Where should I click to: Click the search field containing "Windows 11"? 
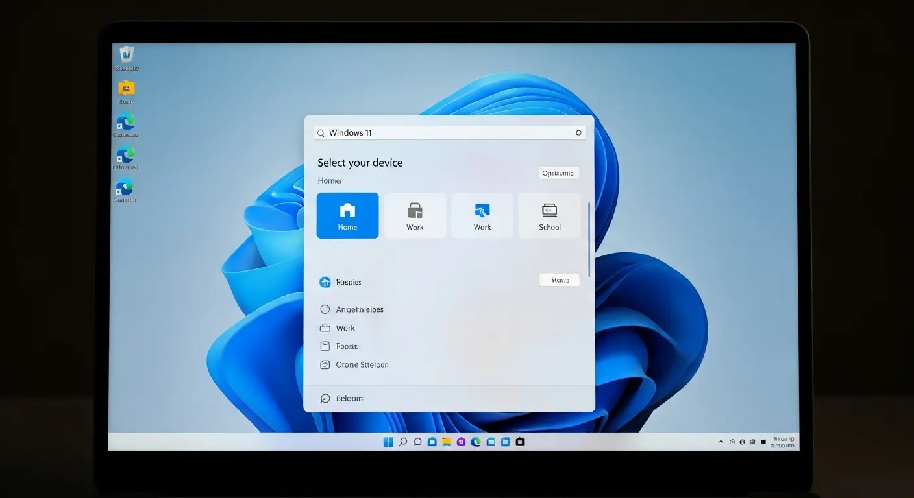449,132
